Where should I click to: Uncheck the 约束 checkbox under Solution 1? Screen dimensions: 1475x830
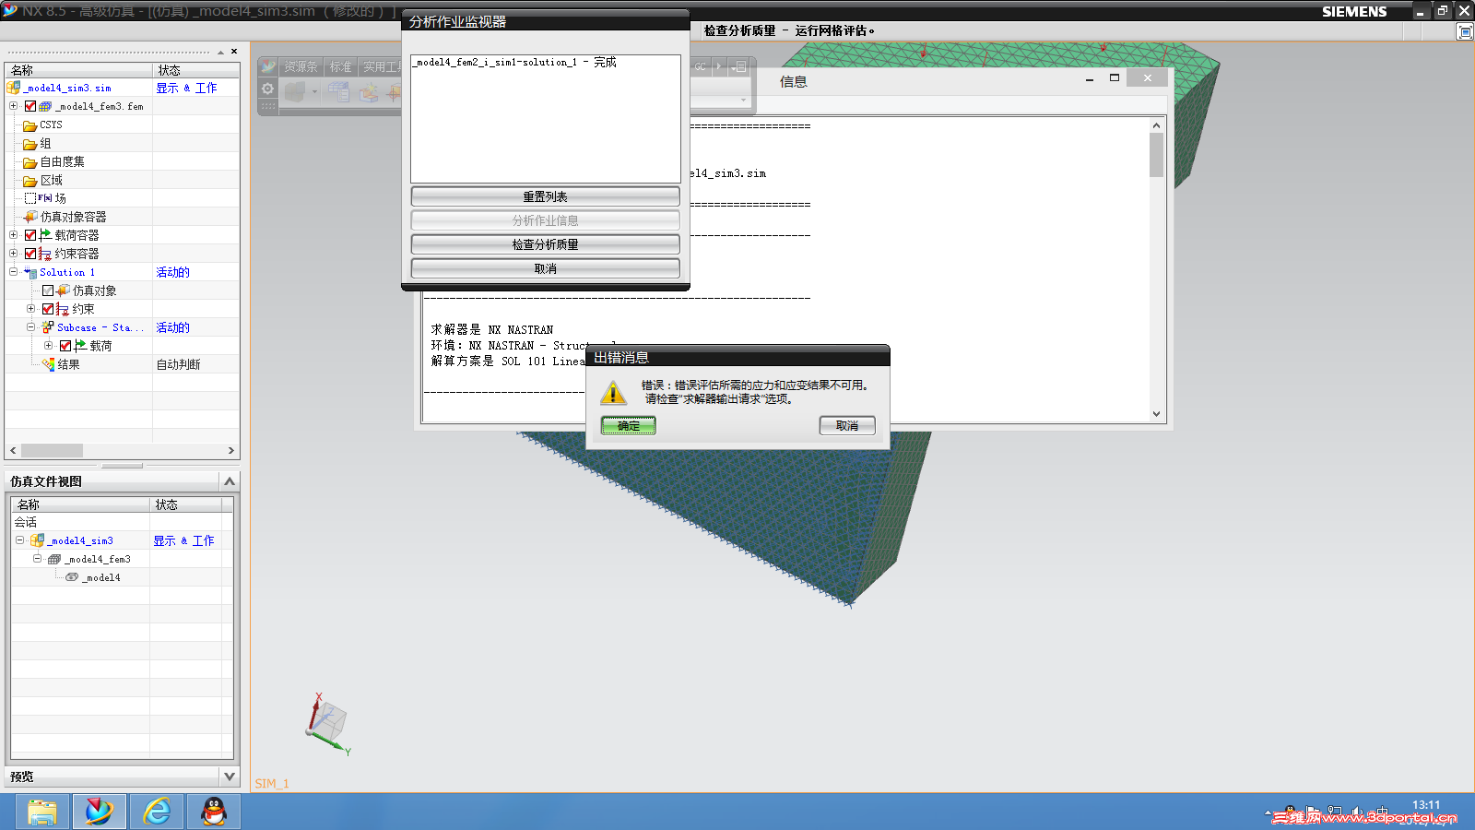(x=48, y=309)
